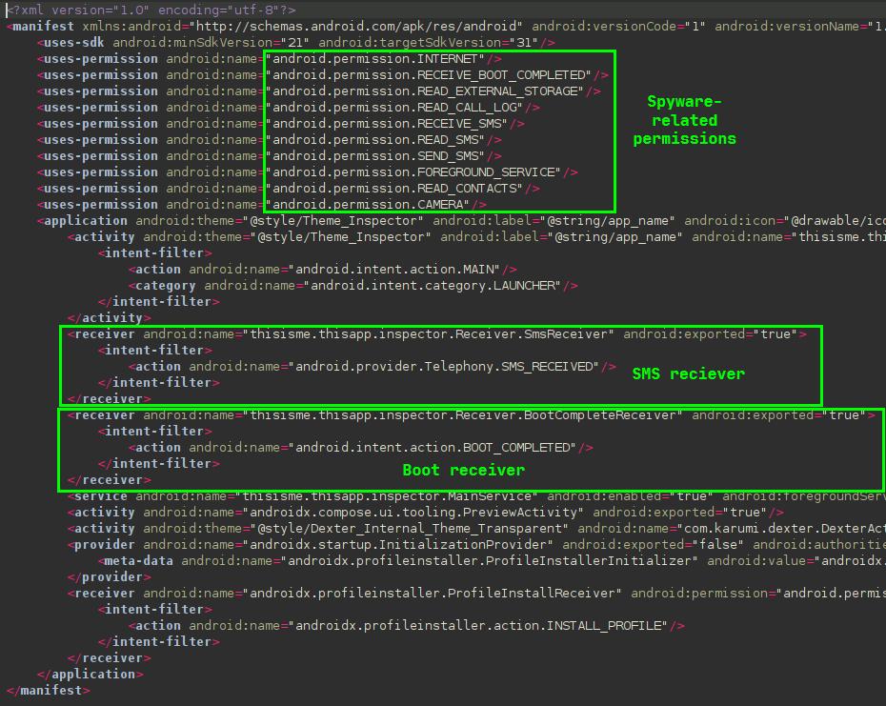Click android.permission.RECEIVE_SMS text
Image resolution: width=886 pixels, height=706 pixels.
coord(387,123)
